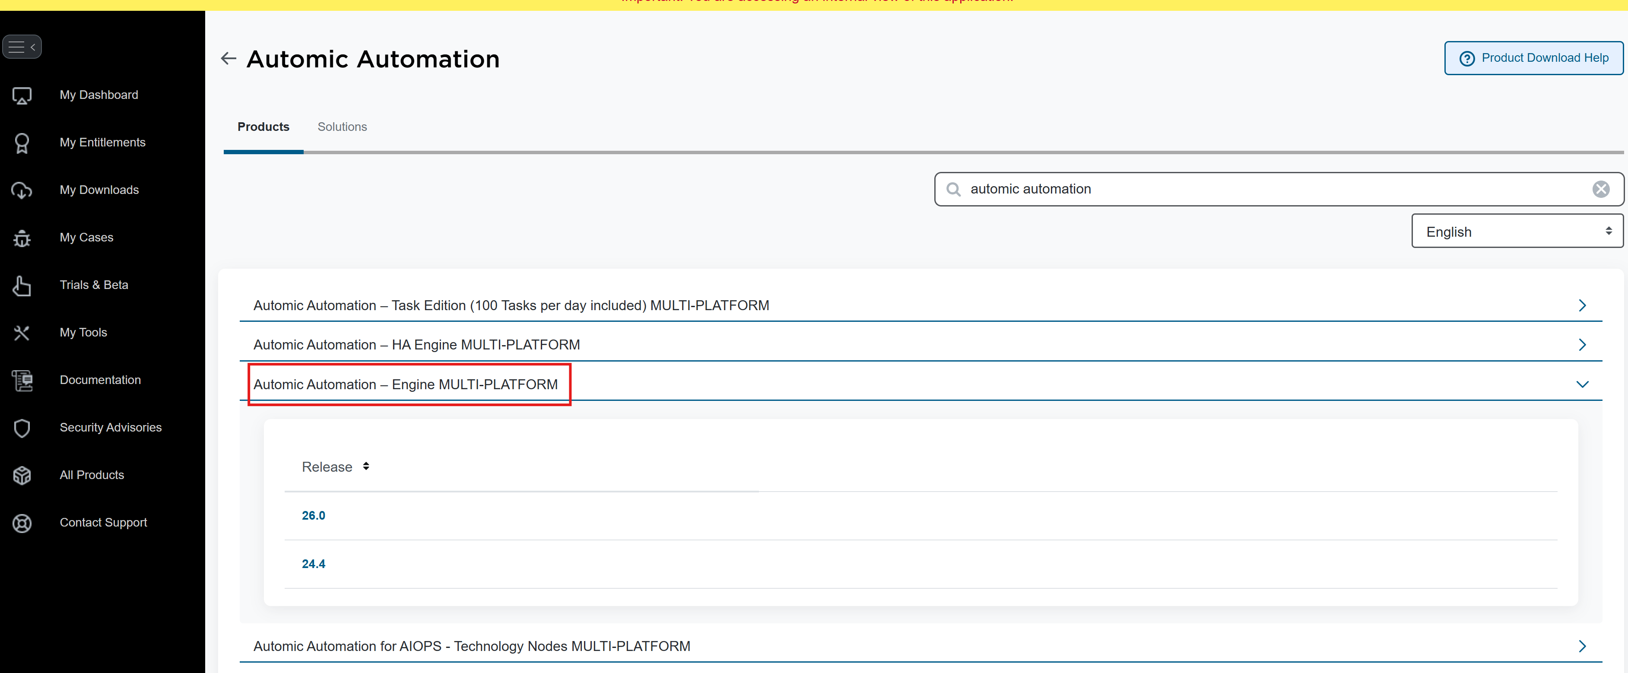
Task: Switch to the Products tab
Action: 263,127
